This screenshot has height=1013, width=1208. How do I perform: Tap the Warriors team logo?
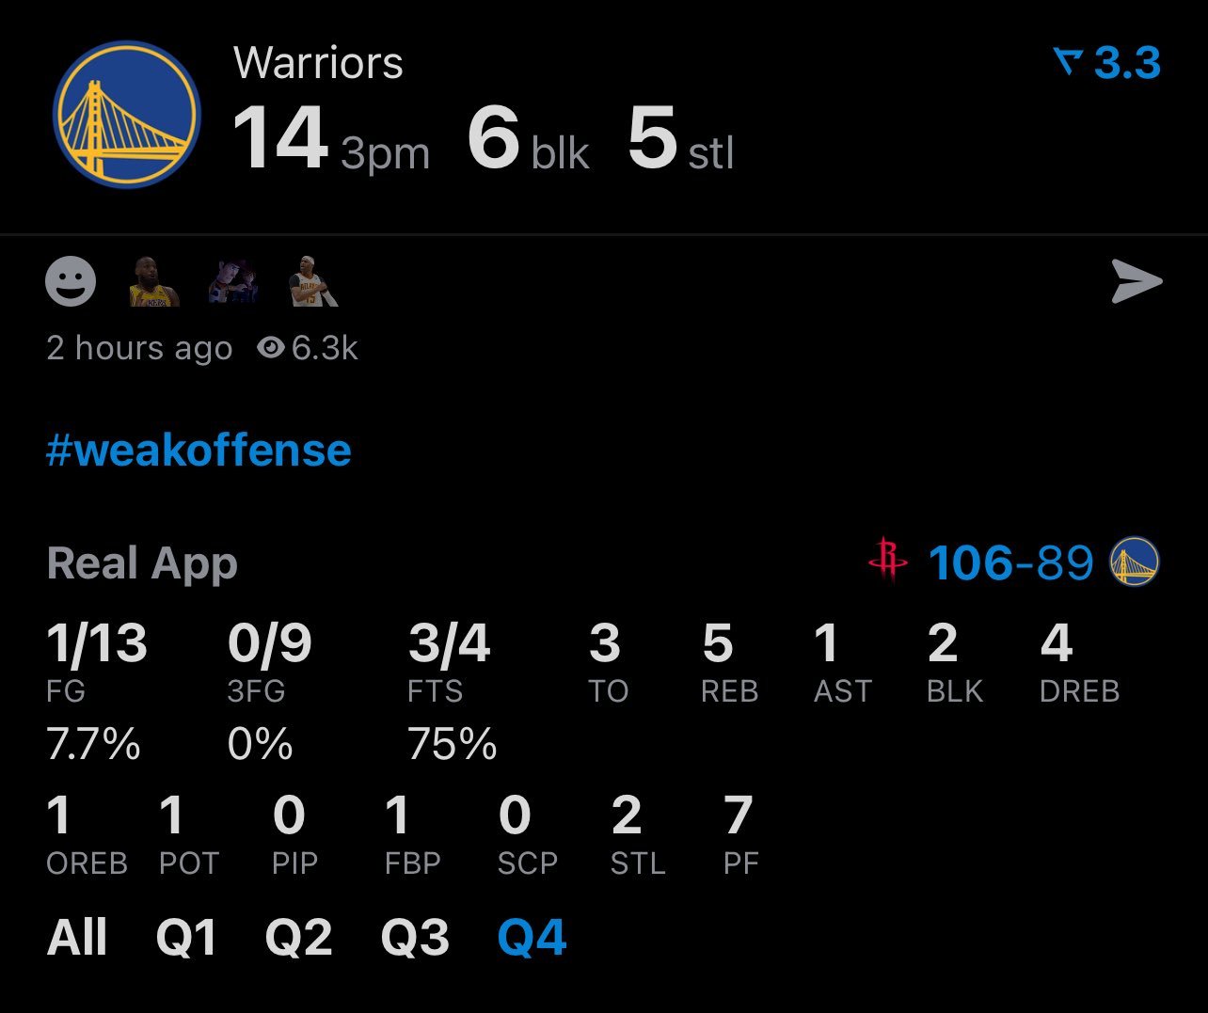coord(126,114)
